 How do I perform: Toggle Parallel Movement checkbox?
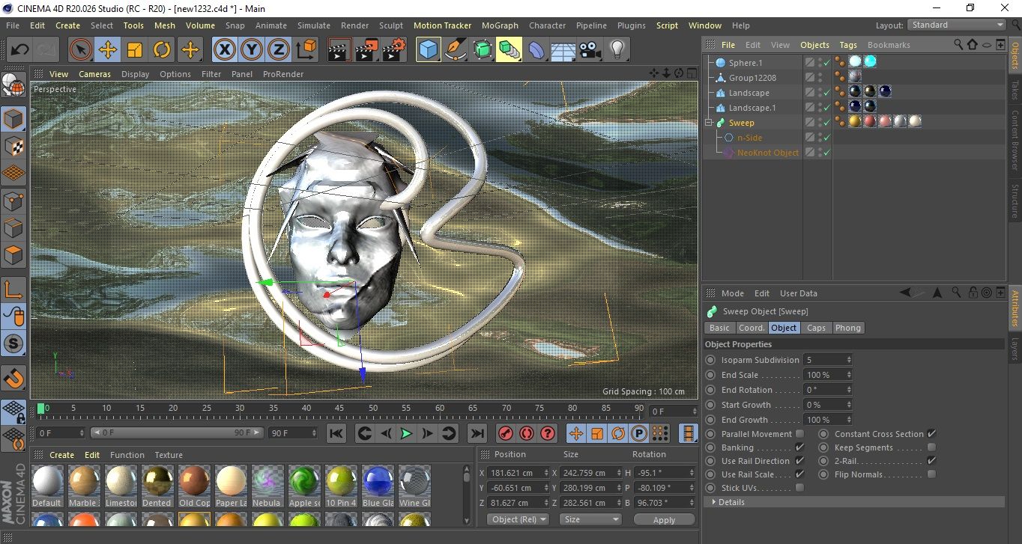[799, 434]
